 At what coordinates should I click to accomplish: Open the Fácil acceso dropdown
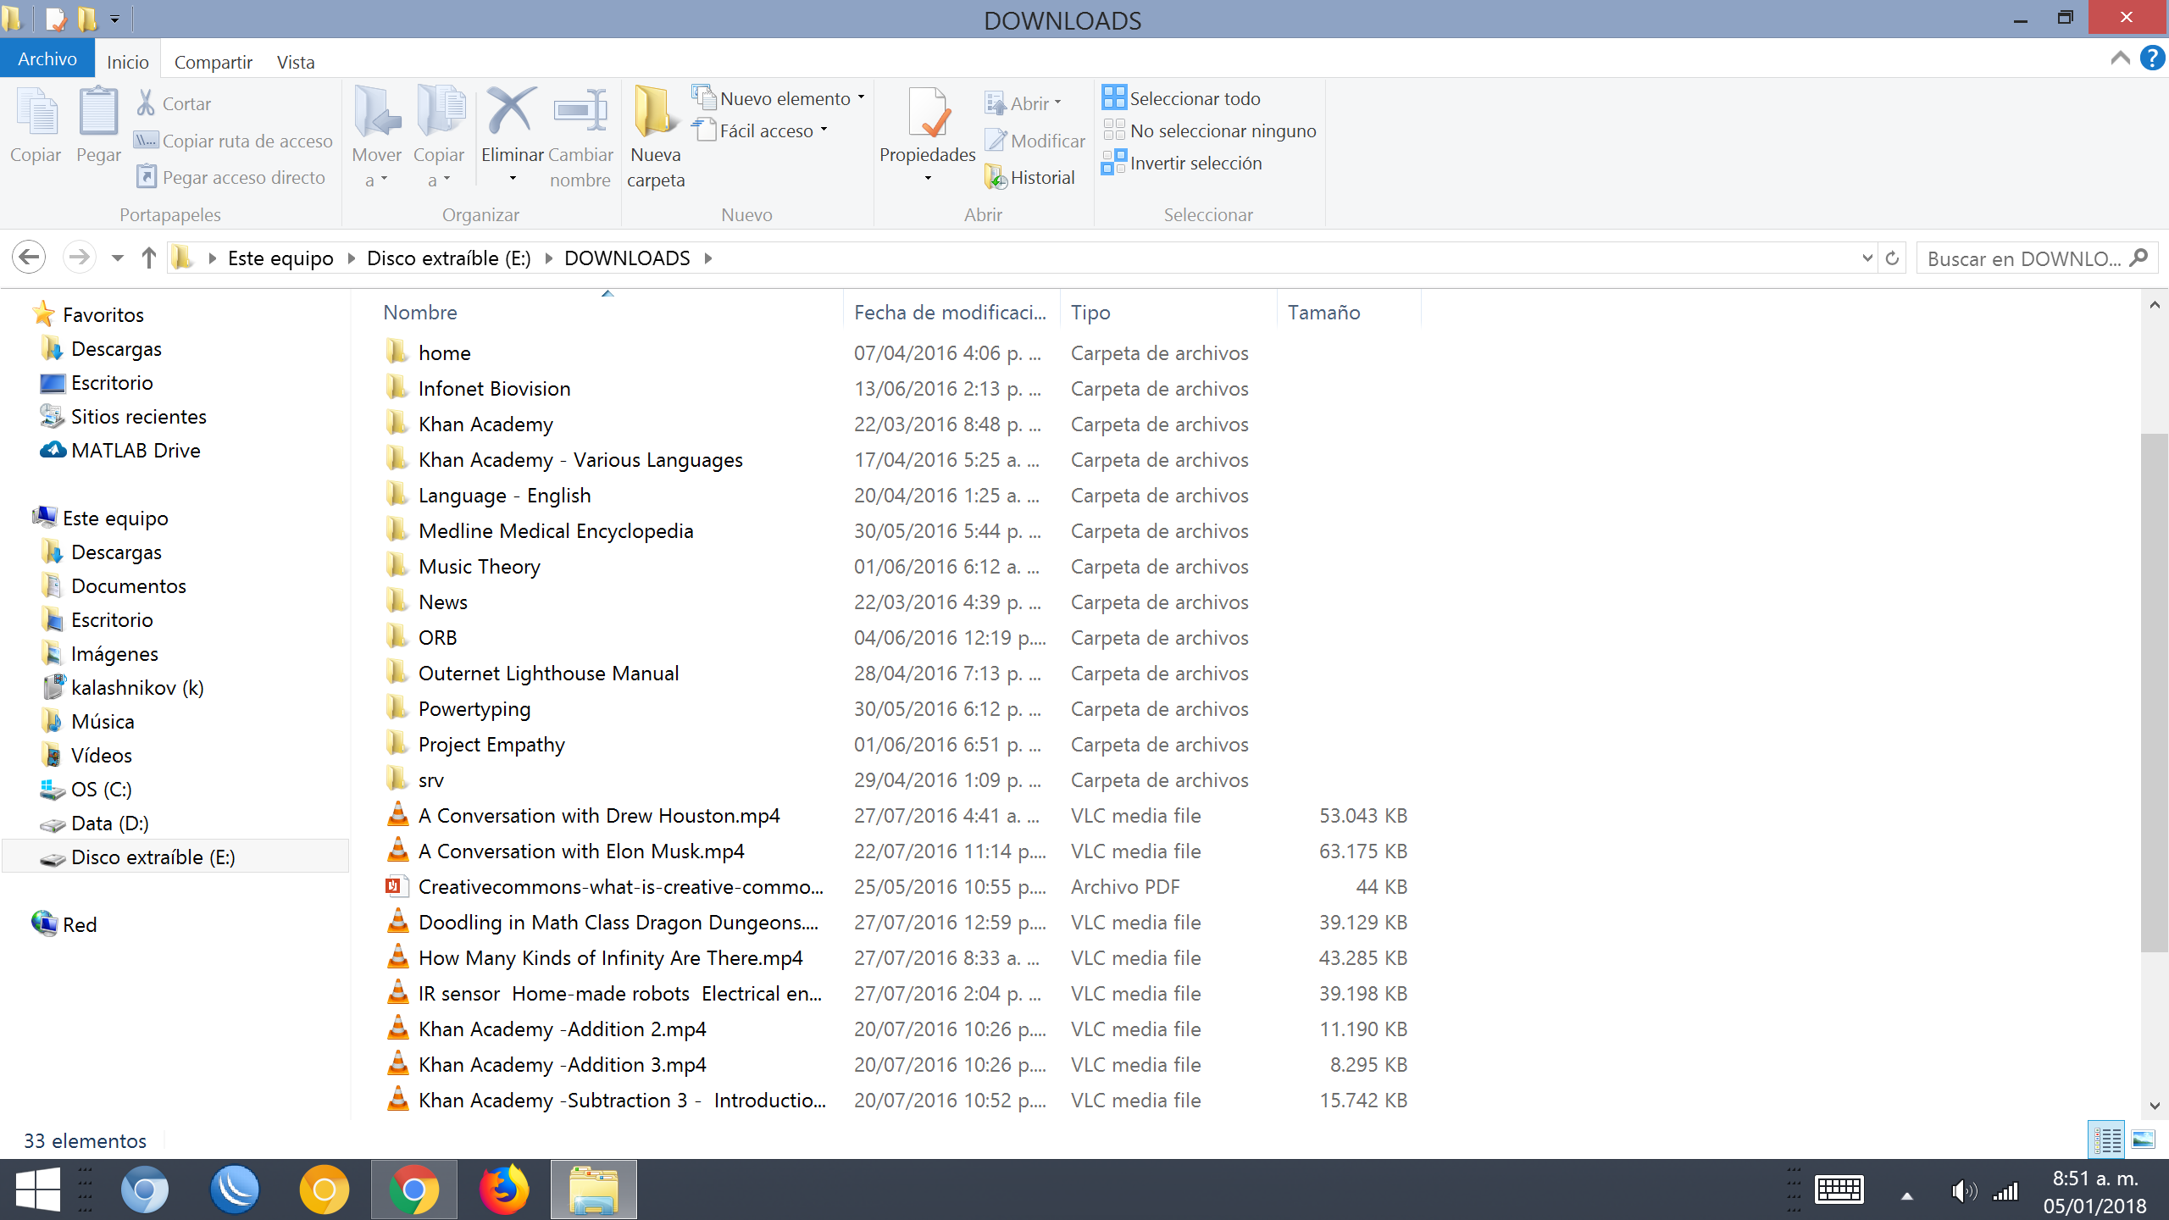(x=760, y=130)
